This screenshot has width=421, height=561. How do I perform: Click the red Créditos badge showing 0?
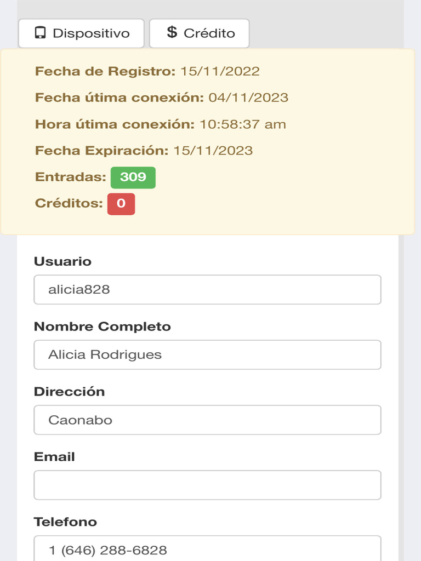tap(121, 204)
